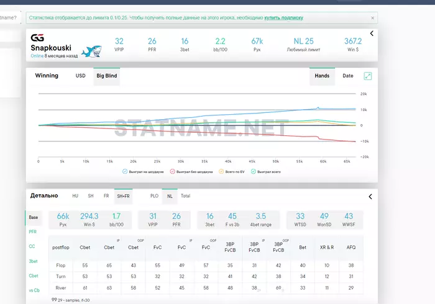Click the 294.3 Win $ value
Screen dimensions: 435x304
[89, 217]
